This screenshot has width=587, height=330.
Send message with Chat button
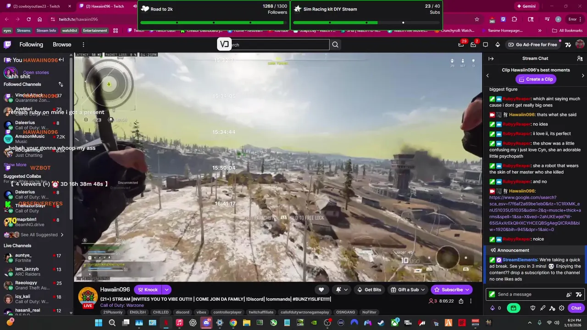(576, 308)
